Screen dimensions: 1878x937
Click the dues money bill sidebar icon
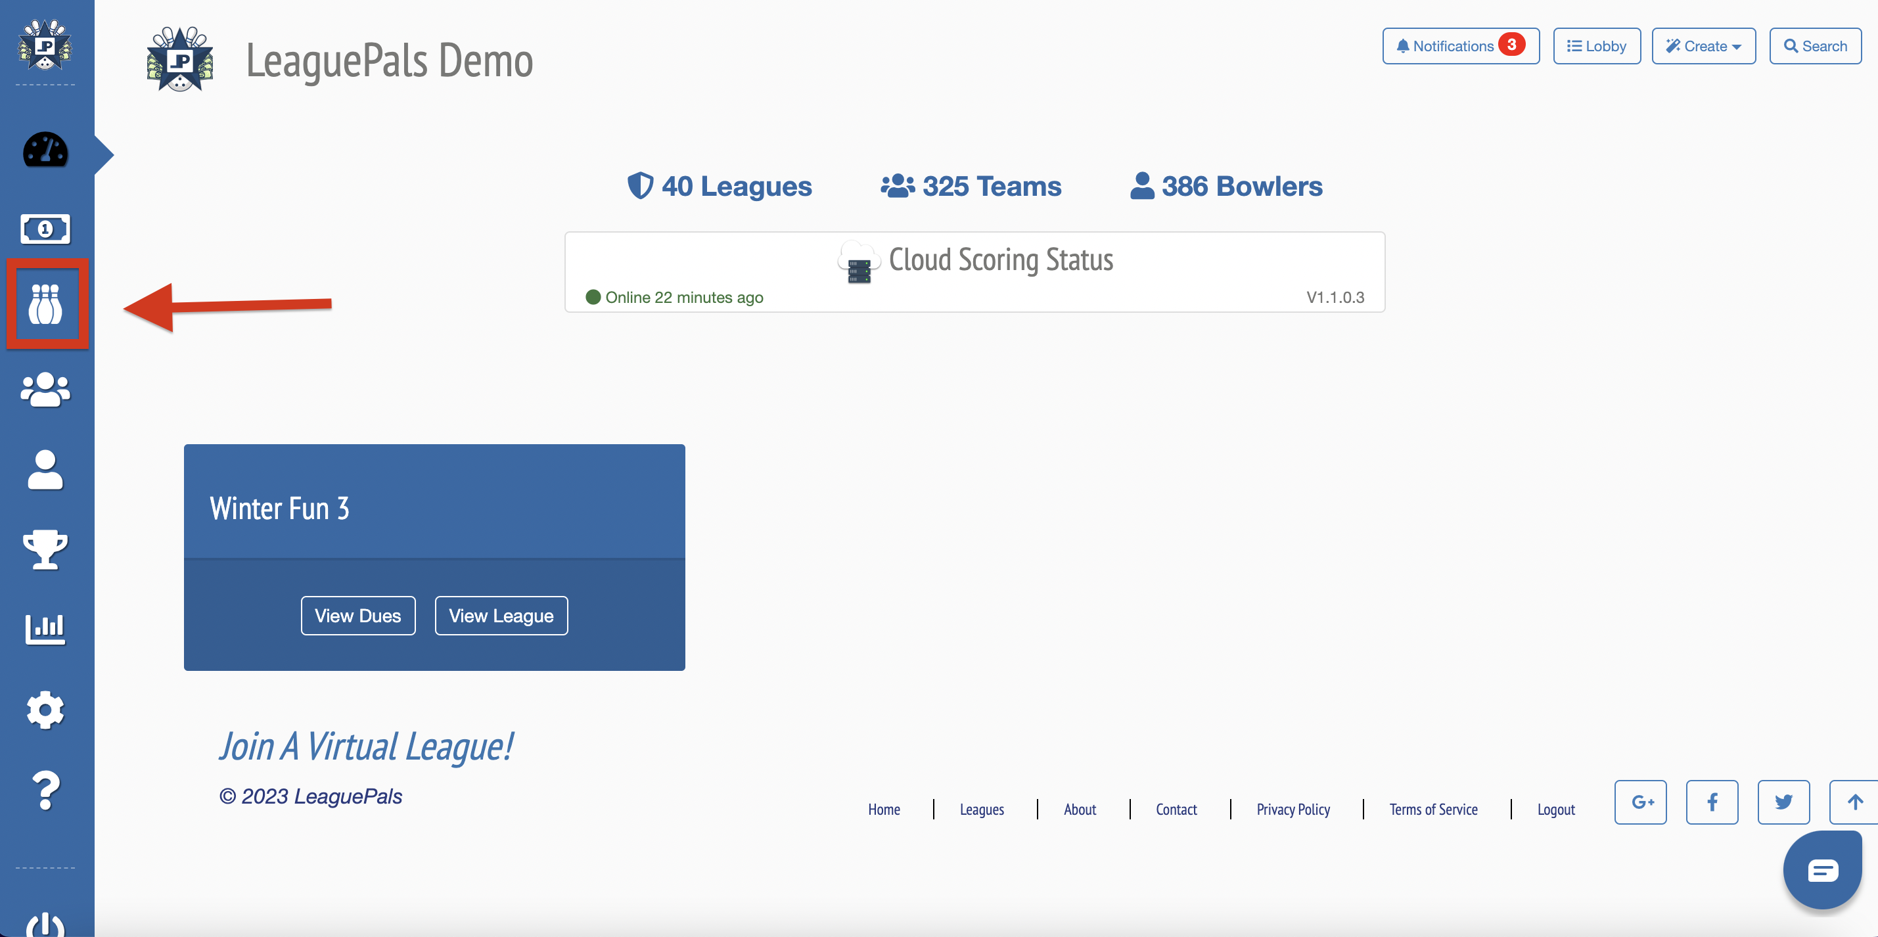pyautogui.click(x=45, y=229)
